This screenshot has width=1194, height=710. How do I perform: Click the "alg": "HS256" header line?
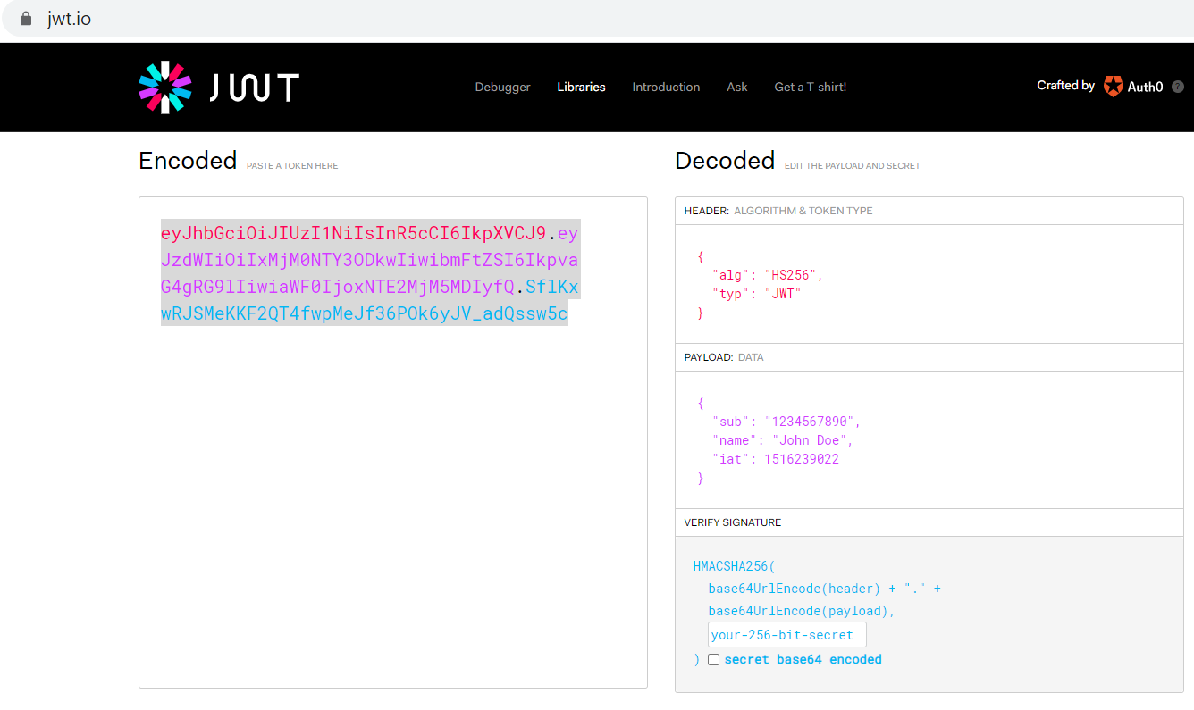[767, 275]
